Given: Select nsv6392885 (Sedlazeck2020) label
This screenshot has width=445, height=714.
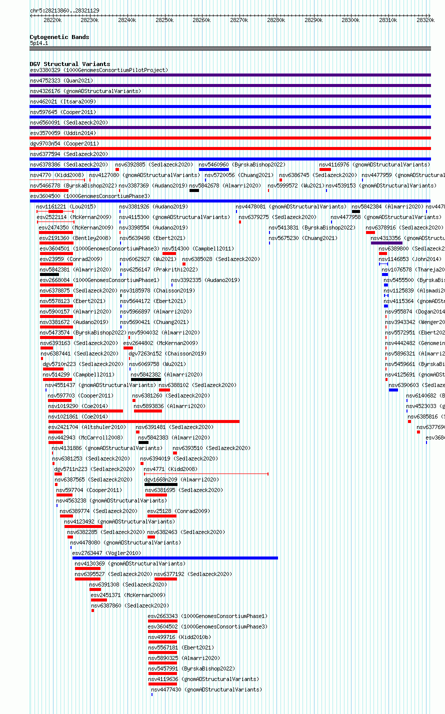Looking at the screenshot, I should (154, 164).
